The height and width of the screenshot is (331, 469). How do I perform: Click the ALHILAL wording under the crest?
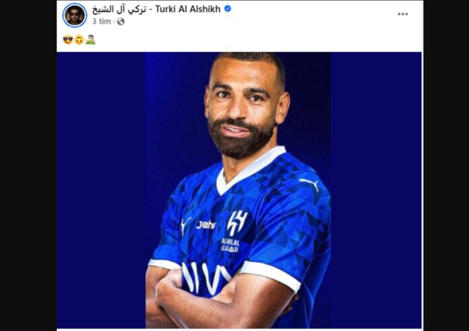click(x=230, y=242)
